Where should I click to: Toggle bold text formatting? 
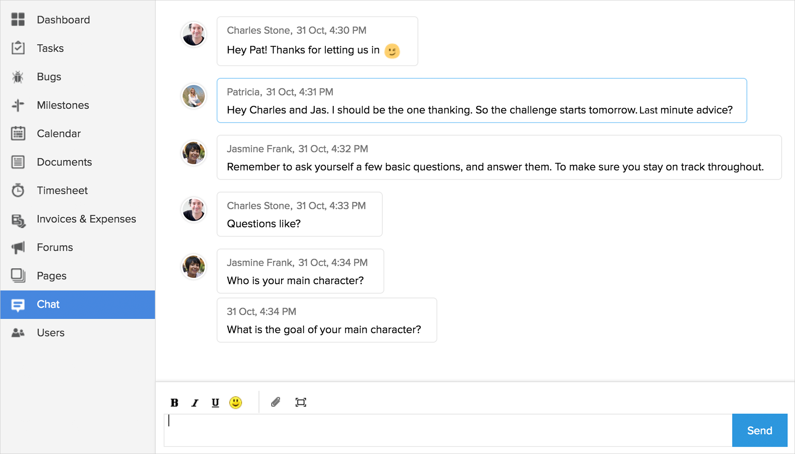(174, 403)
